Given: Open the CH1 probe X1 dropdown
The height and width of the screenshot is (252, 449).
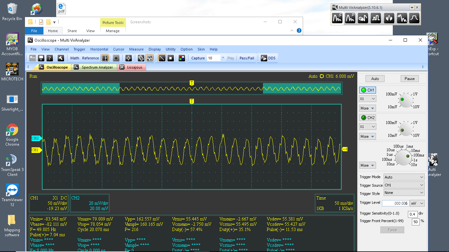Looking at the screenshot, I should 367,99.
